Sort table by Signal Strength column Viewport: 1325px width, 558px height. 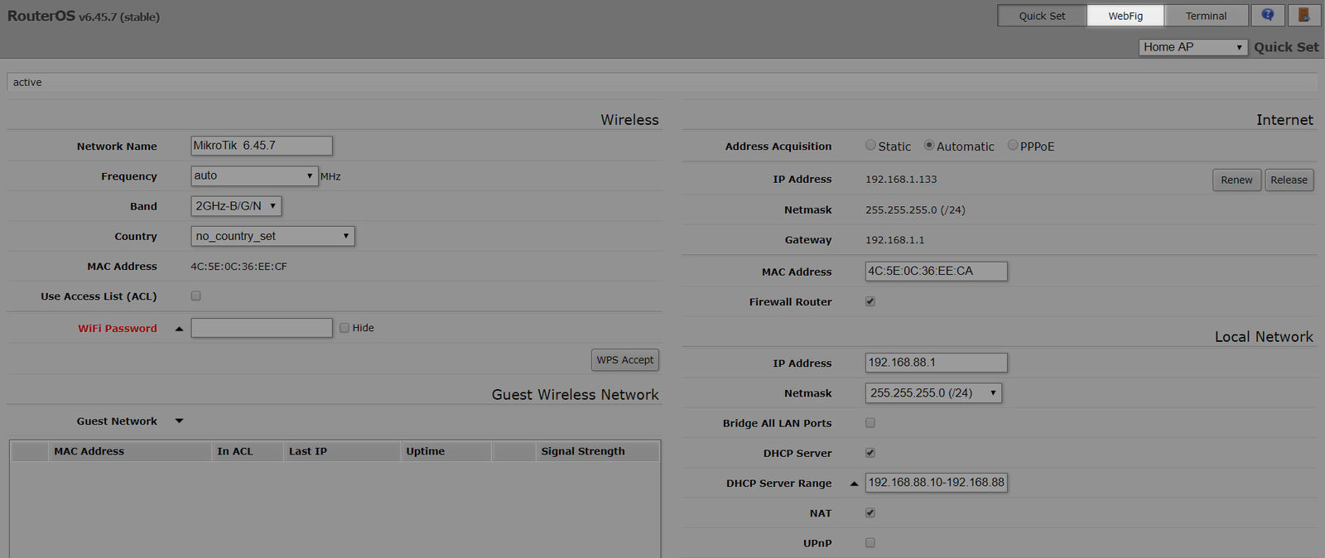(583, 451)
